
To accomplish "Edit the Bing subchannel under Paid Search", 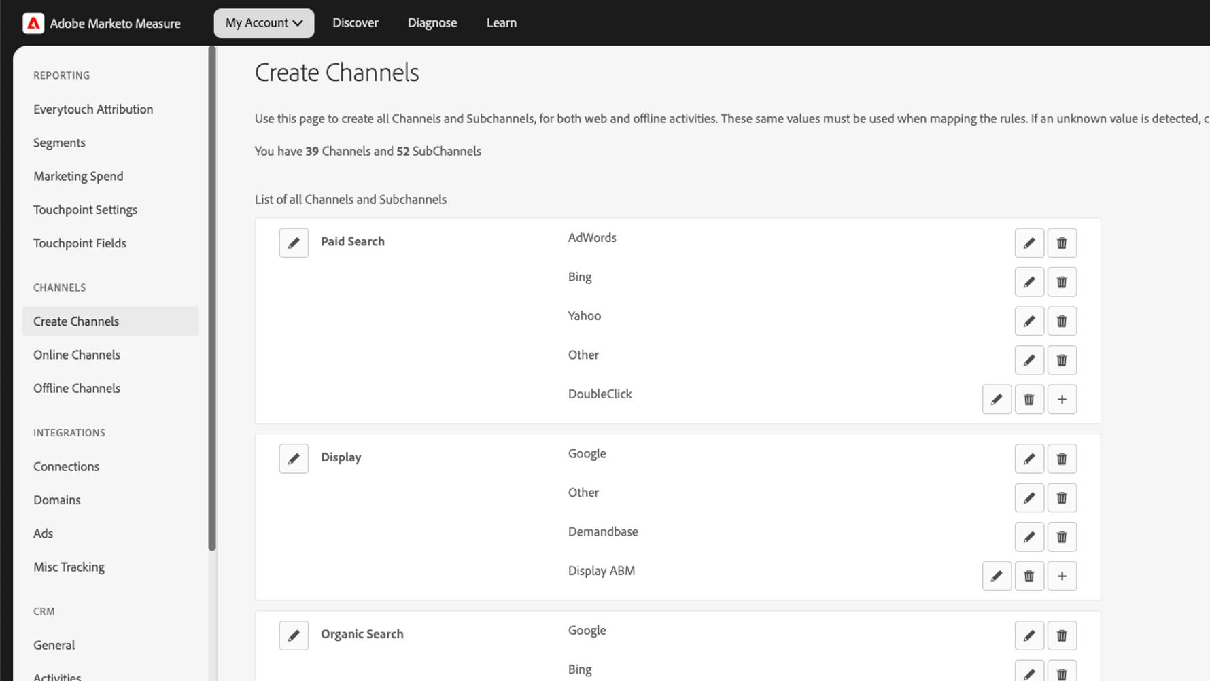I will [x=1029, y=282].
